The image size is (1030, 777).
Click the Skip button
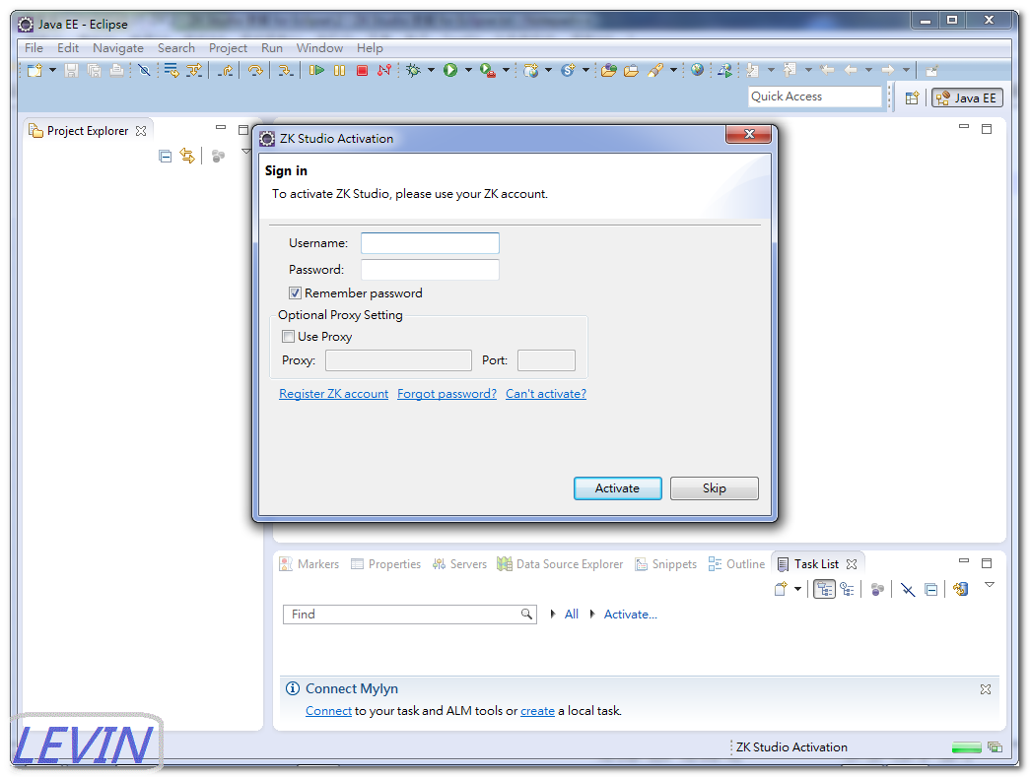pos(714,488)
